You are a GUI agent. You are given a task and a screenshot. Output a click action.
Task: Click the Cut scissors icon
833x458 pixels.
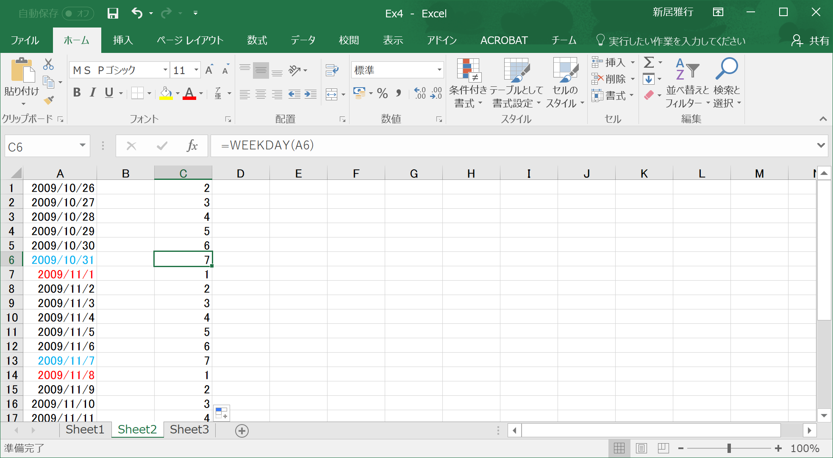point(48,64)
